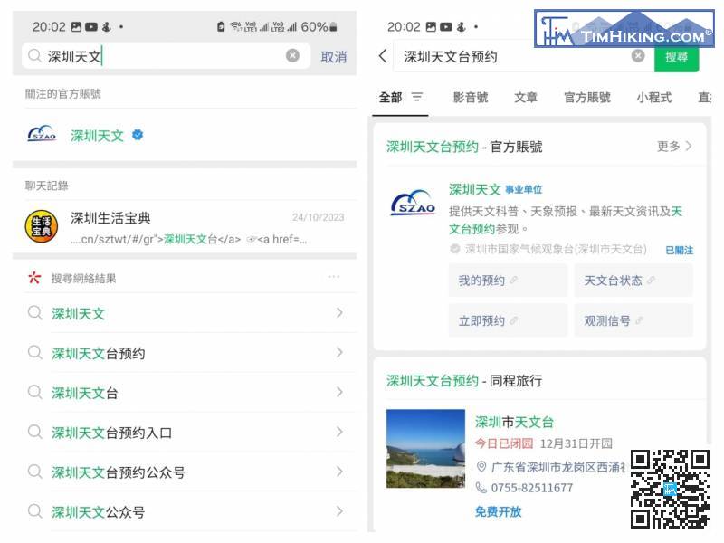The width and height of the screenshot is (724, 543).
Task: Tap the location pin beside 广东省深圳市龙岗区
Action: click(481, 467)
